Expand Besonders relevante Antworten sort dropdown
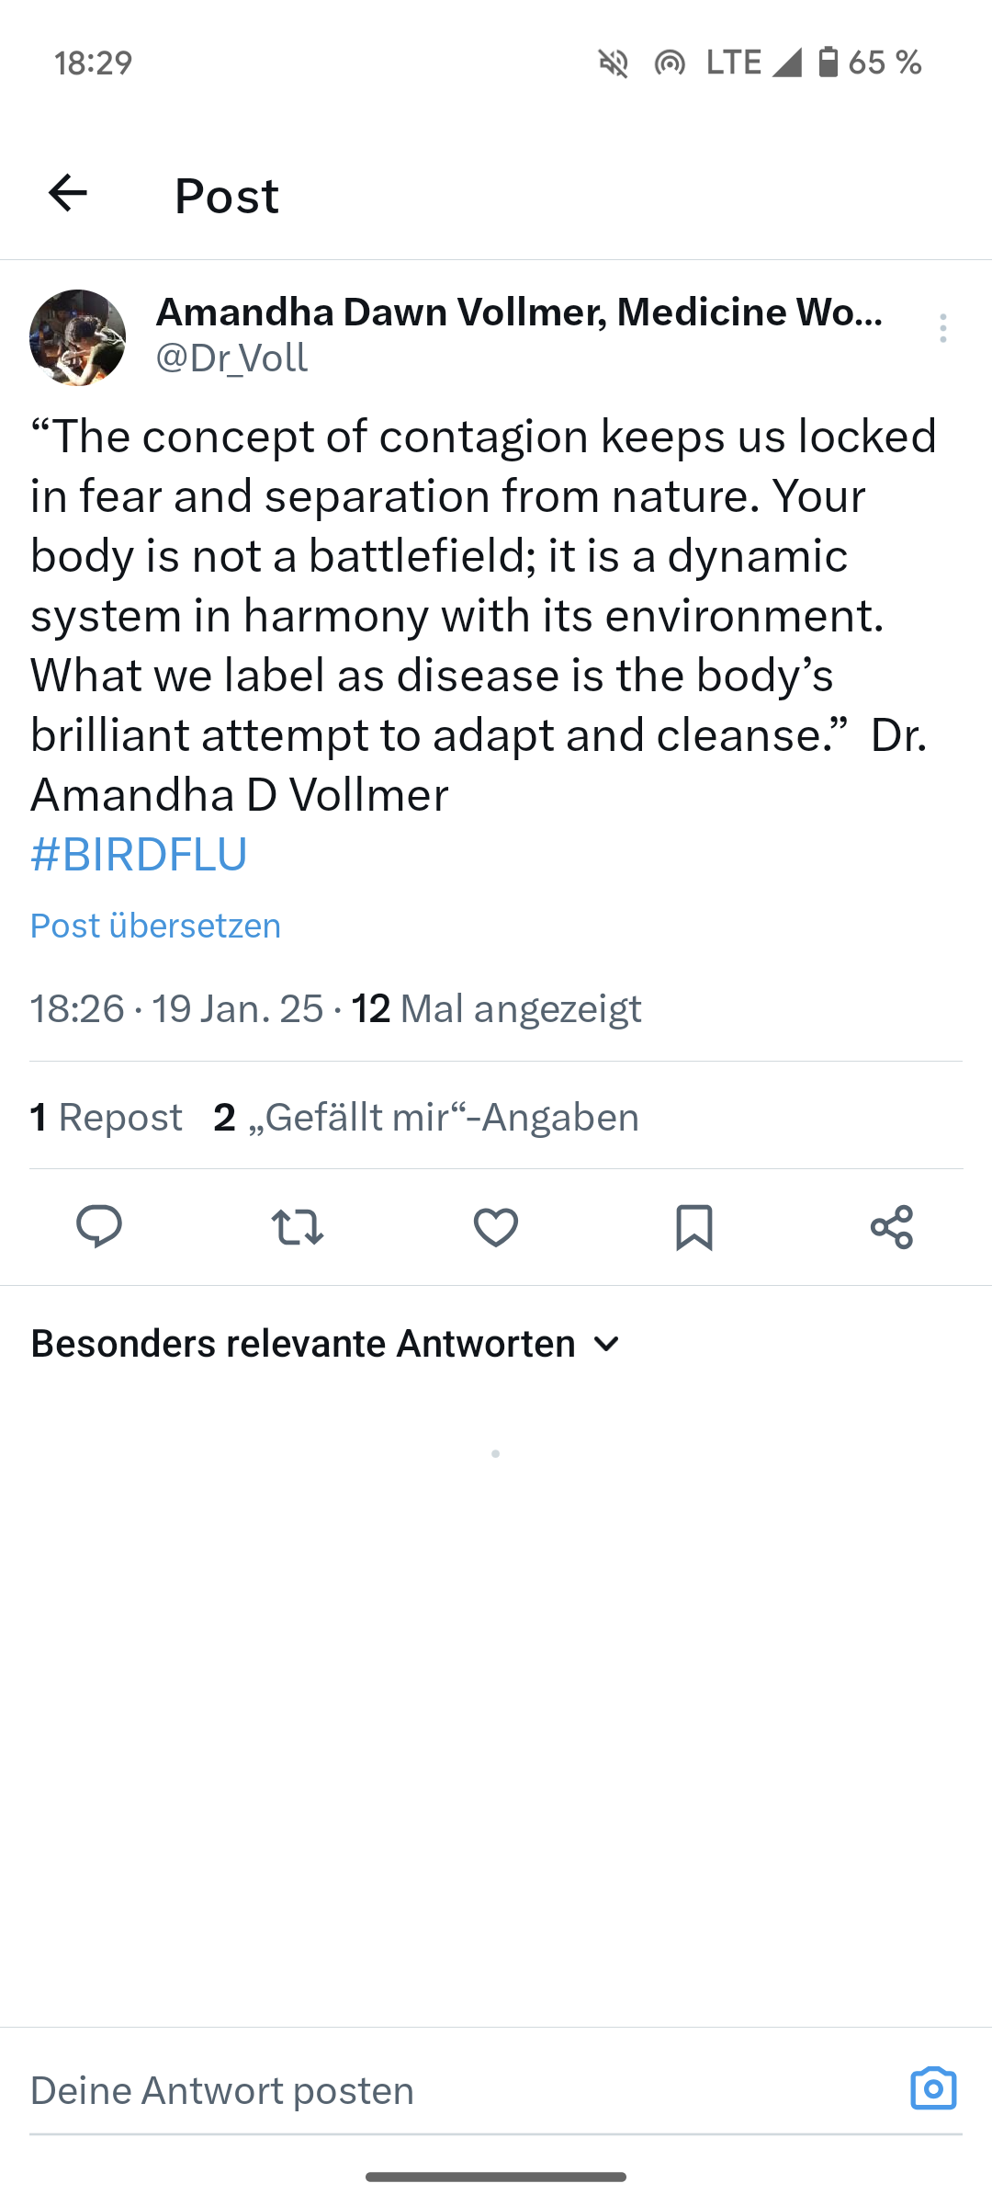The height and width of the screenshot is (2206, 992). [303, 1344]
